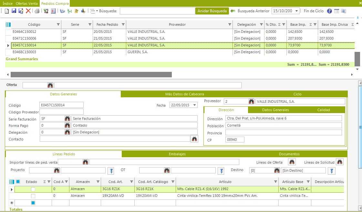Click the Líneas de Oferta binoculars button
Viewport: 362px width, 212px height.
[292, 162]
